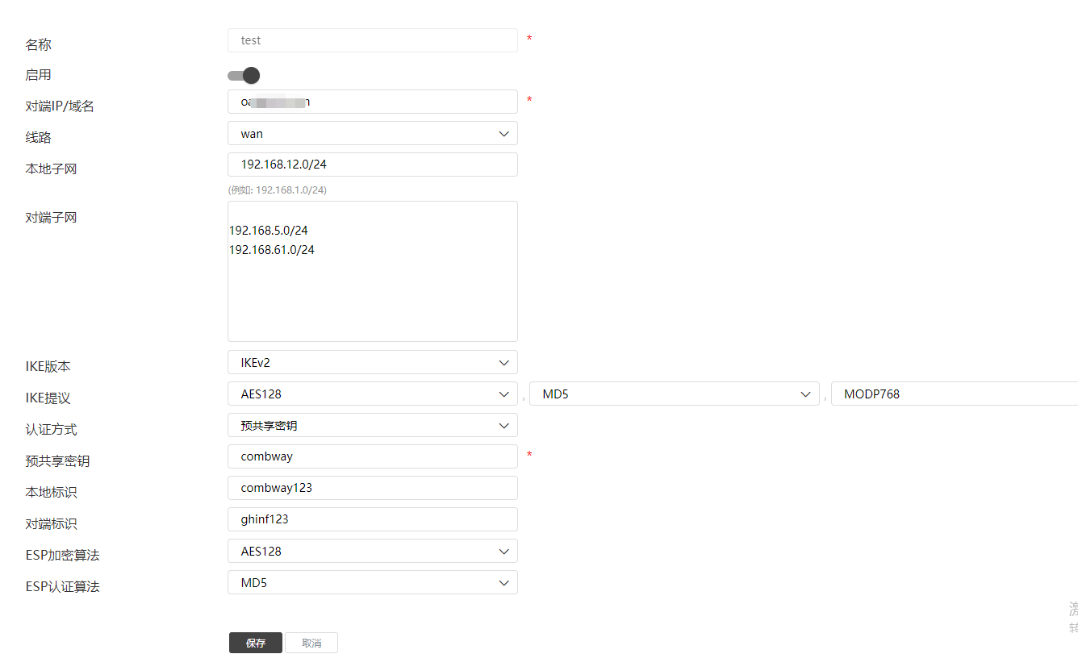Click the 取消 cancel button
Image resolution: width=1078 pixels, height=654 pixels.
point(311,643)
